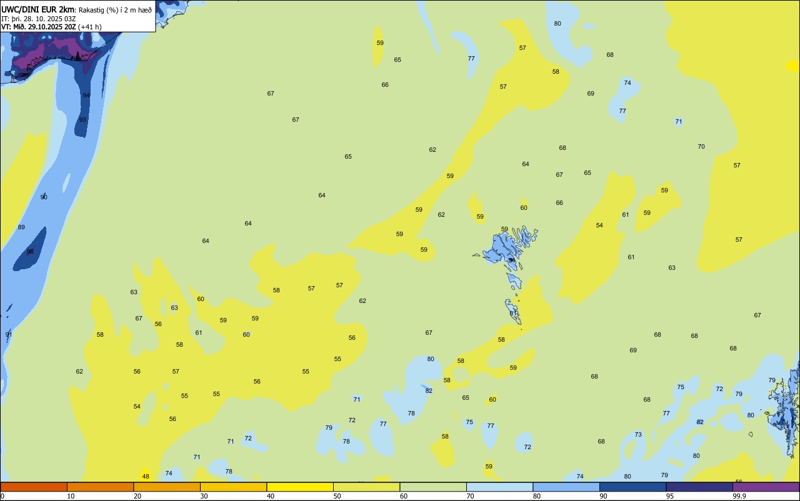Click the 70–80 pale blue legend swatch
Viewport: 800px width, 501px height.
click(499, 487)
